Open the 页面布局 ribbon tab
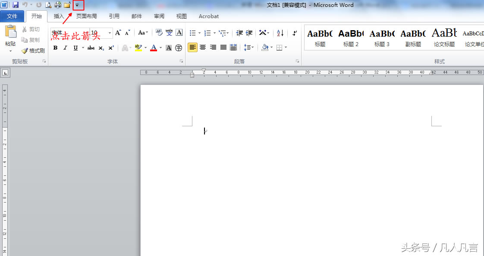The height and width of the screenshot is (256, 484). click(x=86, y=16)
